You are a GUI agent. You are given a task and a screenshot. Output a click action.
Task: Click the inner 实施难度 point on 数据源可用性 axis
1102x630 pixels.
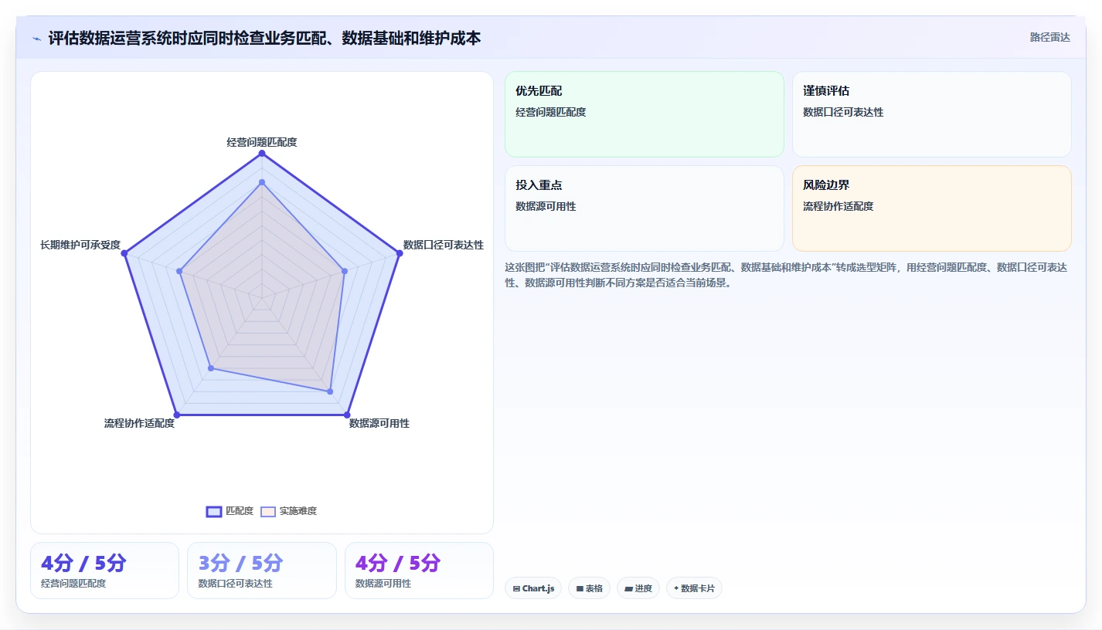point(330,391)
